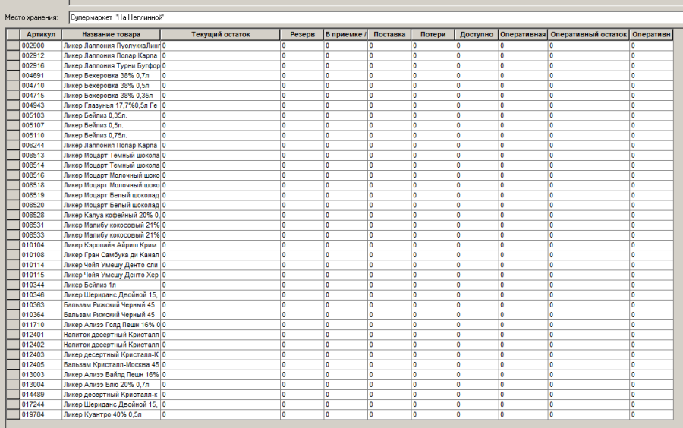Select article cell 010363
This screenshot has height=428, width=683.
(x=41, y=305)
